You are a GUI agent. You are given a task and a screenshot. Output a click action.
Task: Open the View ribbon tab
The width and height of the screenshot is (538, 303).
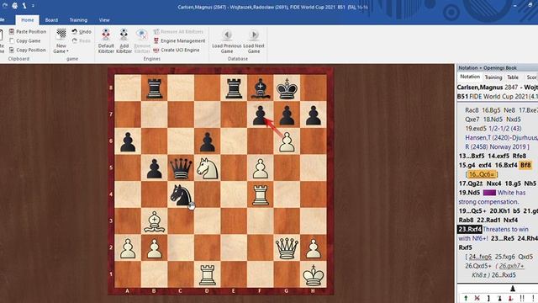coord(104,20)
